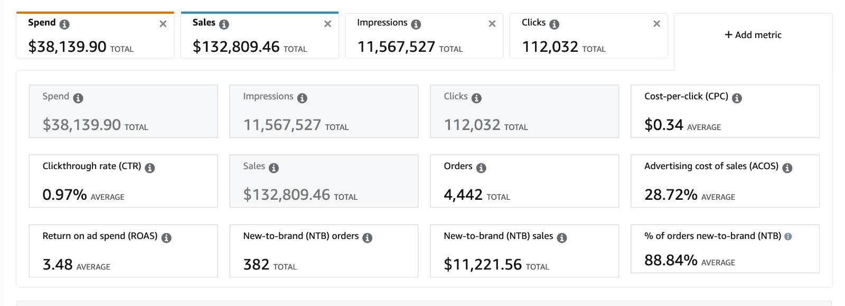Click info icon beside Clickthrough rate (CTR)
Image resolution: width=845 pixels, height=306 pixels.
pyautogui.click(x=150, y=168)
